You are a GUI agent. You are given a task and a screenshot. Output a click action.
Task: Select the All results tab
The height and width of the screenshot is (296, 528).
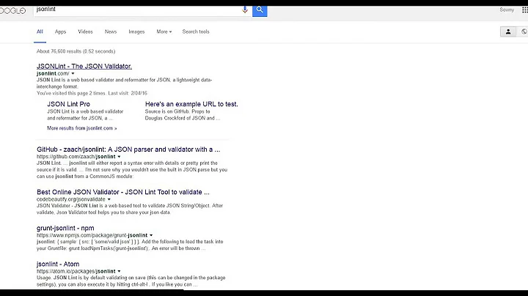[40, 32]
